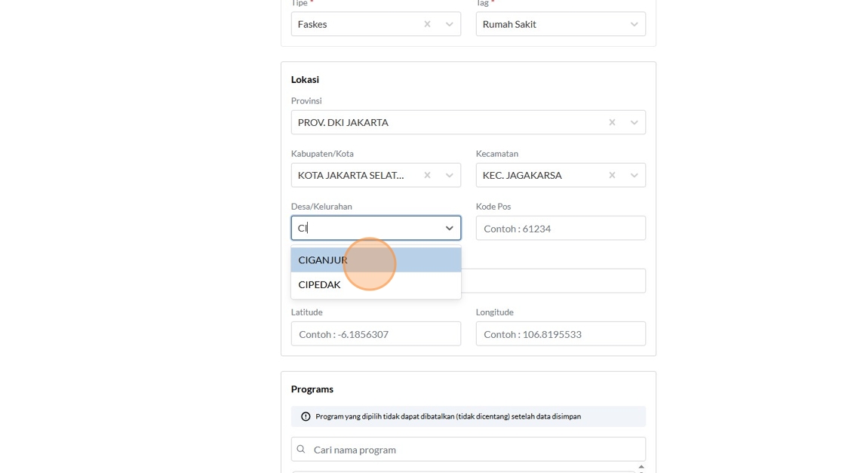Click the Cari nama program search box
The image size is (845, 473).
[475, 450]
